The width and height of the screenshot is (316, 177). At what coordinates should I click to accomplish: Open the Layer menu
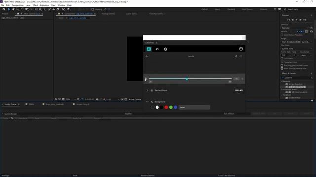pos(28,5)
